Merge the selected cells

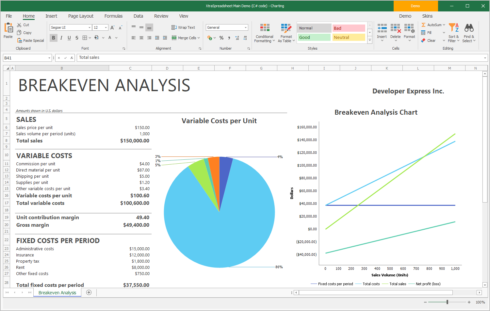tap(184, 38)
